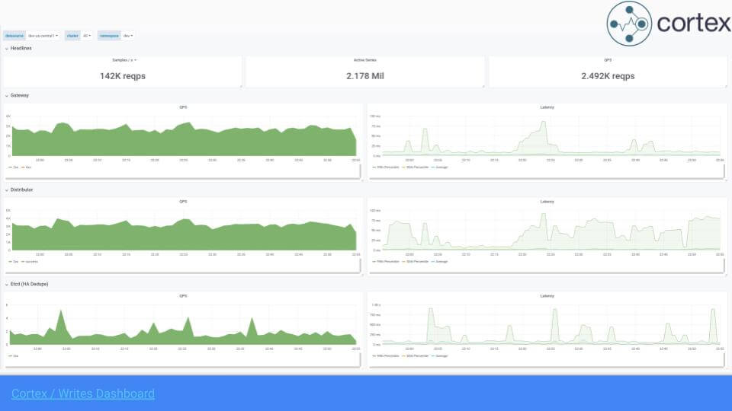Viewport: 732px width, 411px height.
Task: Click the 2.492K reqps QPS stat value
Action: [608, 76]
